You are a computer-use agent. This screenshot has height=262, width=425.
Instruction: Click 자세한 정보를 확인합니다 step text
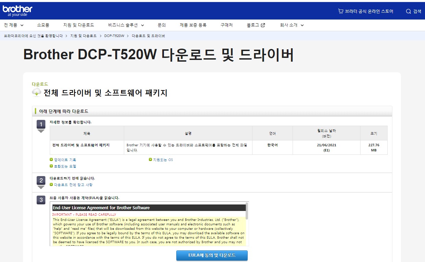click(x=70, y=122)
